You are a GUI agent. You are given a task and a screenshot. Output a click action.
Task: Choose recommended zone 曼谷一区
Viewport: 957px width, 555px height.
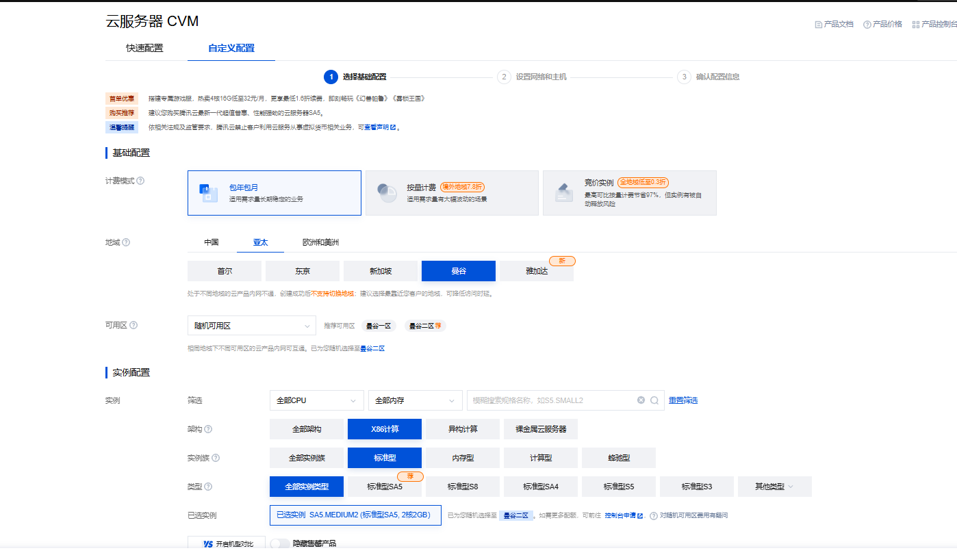coord(379,326)
